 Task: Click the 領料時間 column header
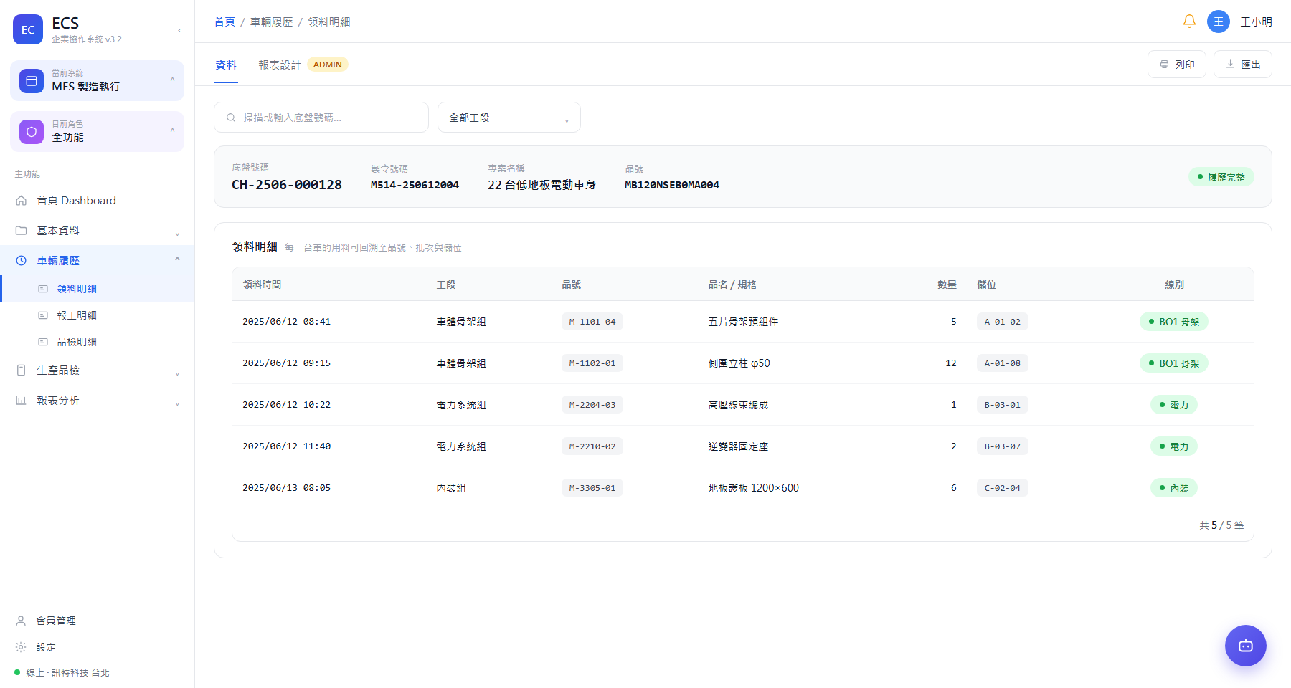262,285
